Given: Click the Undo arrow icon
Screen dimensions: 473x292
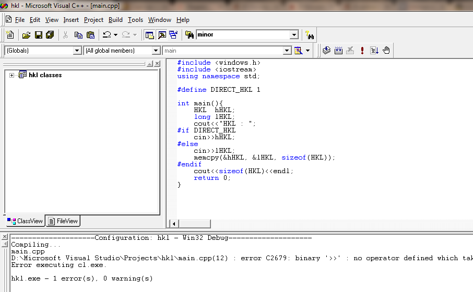Looking at the screenshot, I should pos(107,35).
